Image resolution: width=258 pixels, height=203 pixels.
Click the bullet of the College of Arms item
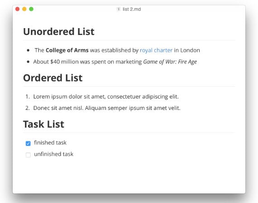(x=28, y=50)
